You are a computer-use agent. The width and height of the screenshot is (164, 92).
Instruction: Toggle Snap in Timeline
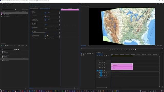coord(100,55)
